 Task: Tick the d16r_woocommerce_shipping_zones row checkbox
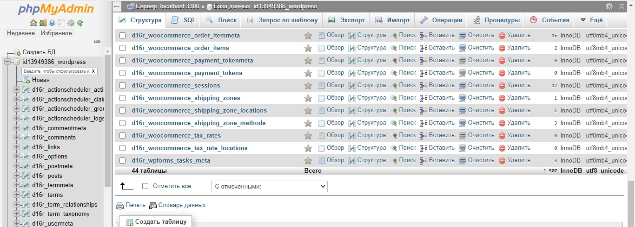point(123,98)
